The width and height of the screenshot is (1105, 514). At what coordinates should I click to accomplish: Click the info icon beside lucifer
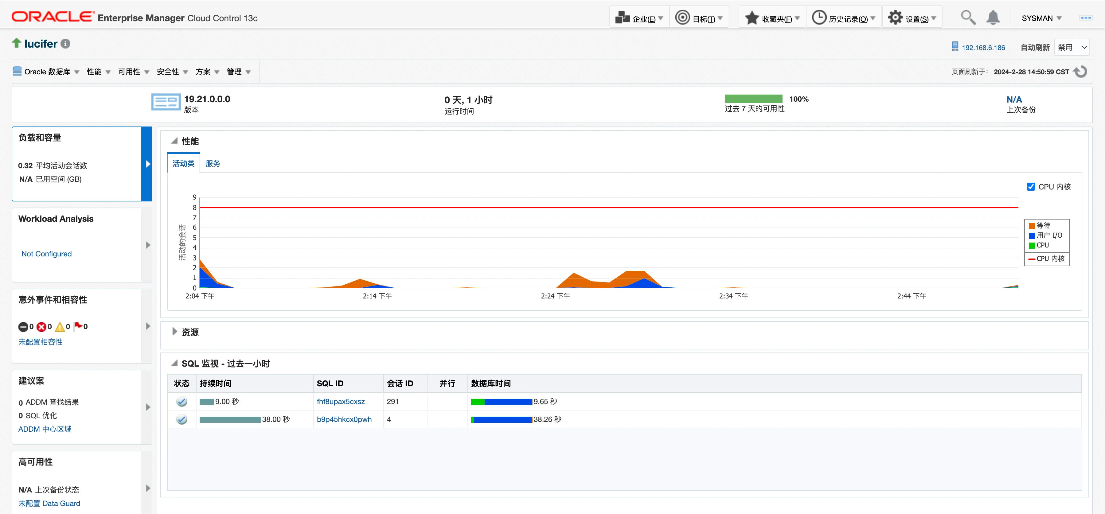point(65,44)
